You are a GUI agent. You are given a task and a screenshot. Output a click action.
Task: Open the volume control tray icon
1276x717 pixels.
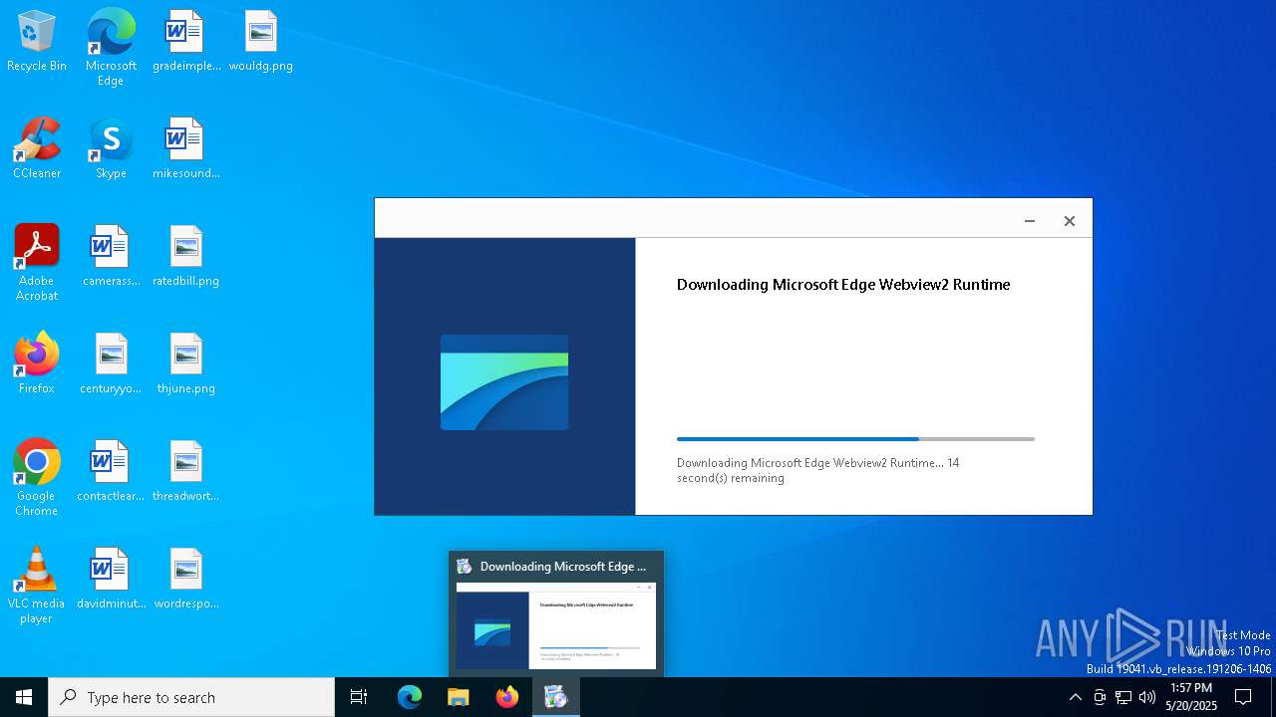(x=1147, y=697)
